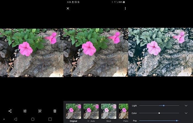The image size is (193, 123).
Task: Tap the small dot beside the back button
Action: pos(4,119)
